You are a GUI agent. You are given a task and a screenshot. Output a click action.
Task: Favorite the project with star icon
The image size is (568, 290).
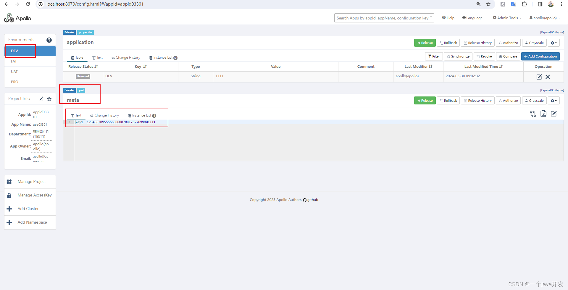(x=49, y=99)
